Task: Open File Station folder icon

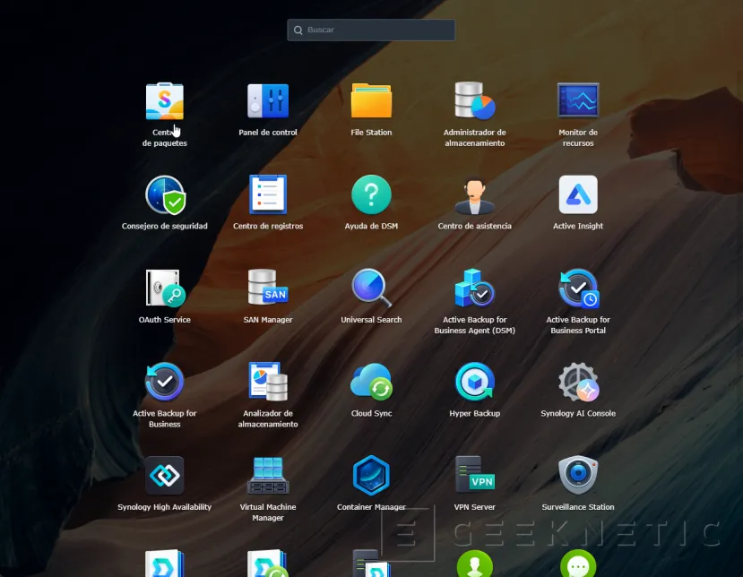Action: point(371,101)
